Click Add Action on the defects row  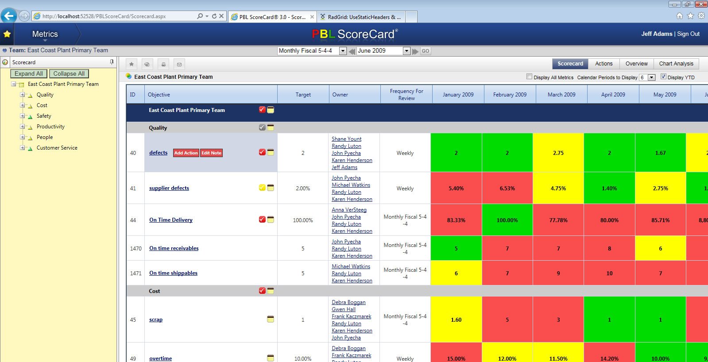(x=186, y=153)
